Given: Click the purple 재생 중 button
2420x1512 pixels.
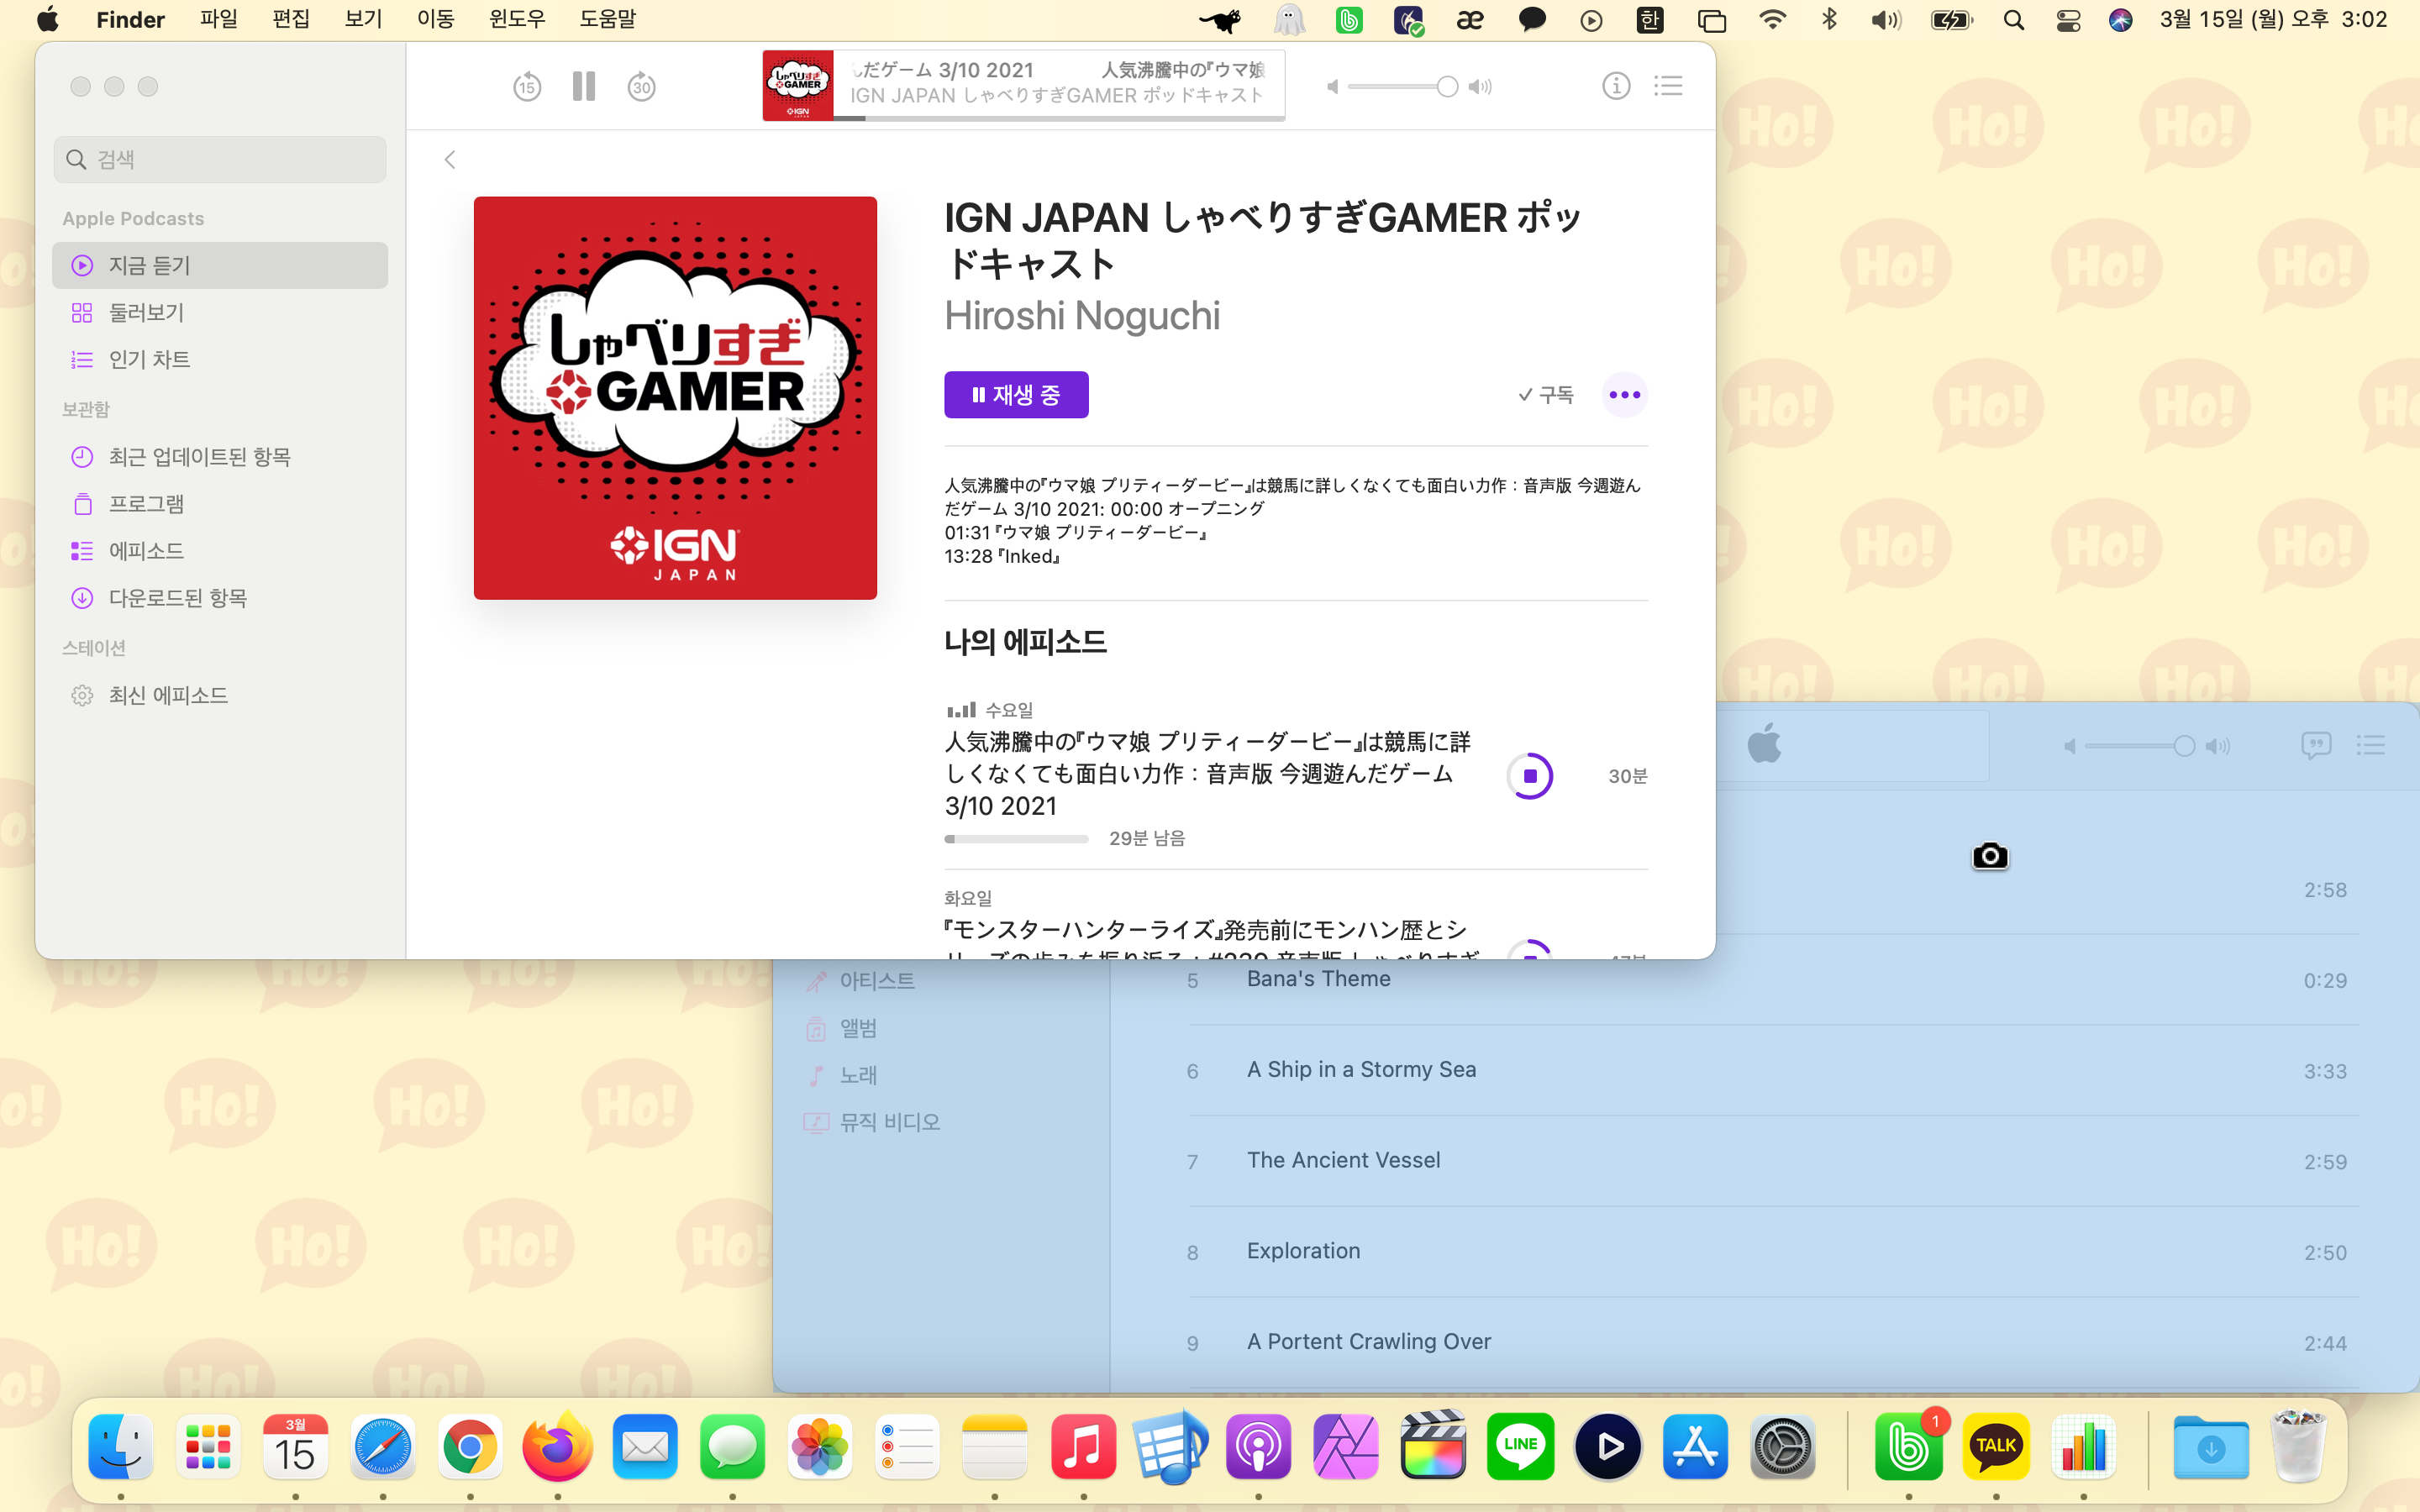Looking at the screenshot, I should point(1016,395).
